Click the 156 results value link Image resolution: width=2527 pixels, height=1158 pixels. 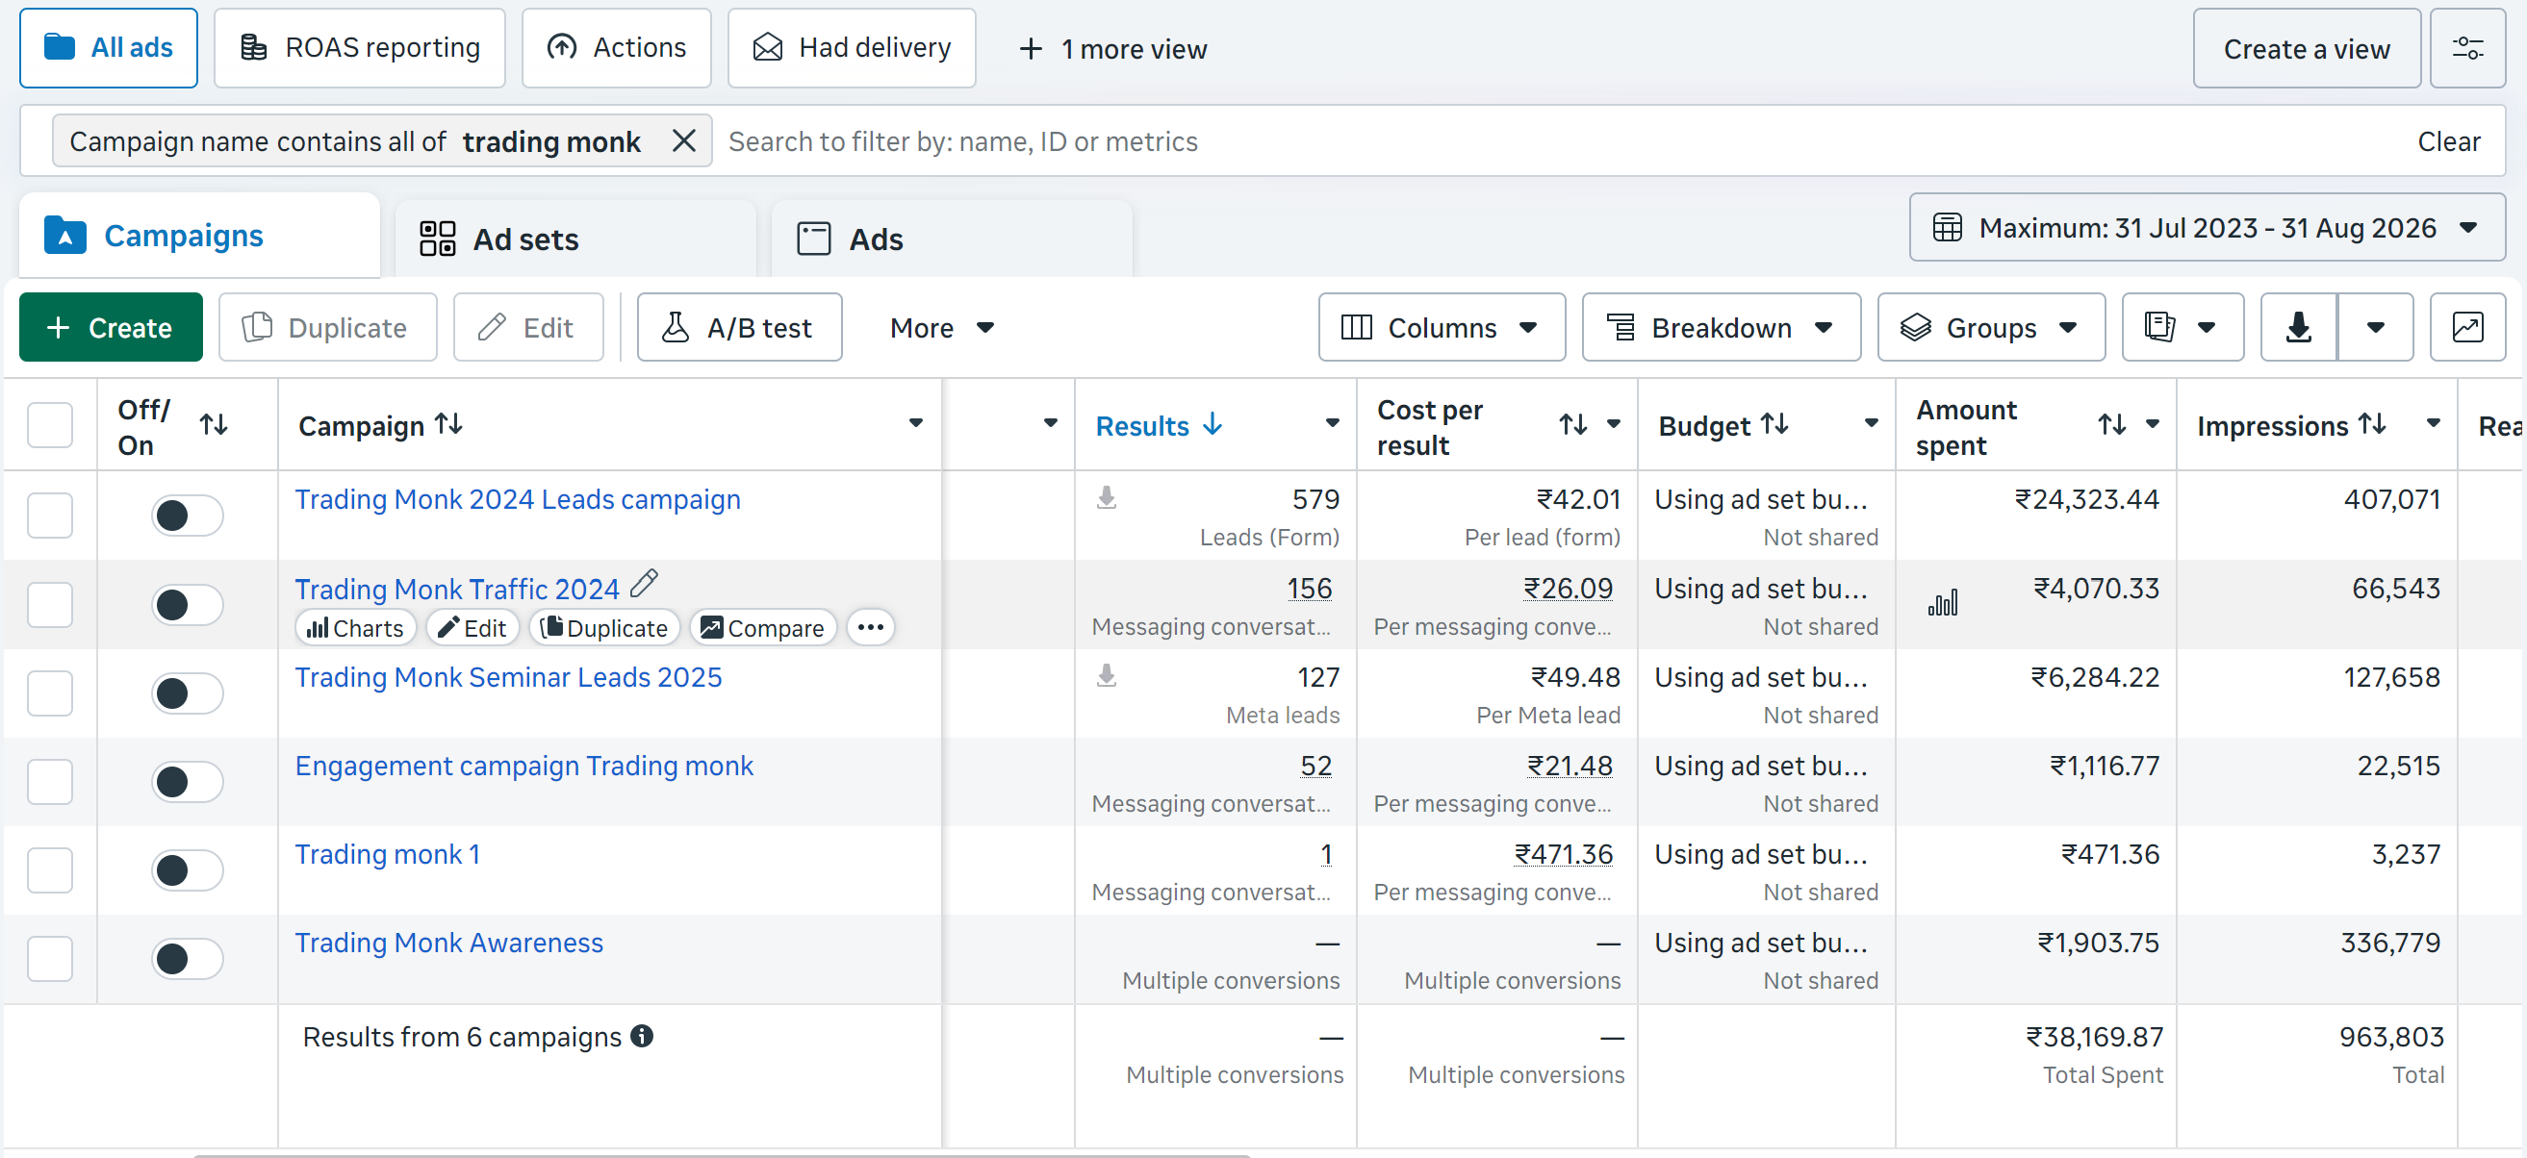[x=1310, y=589]
